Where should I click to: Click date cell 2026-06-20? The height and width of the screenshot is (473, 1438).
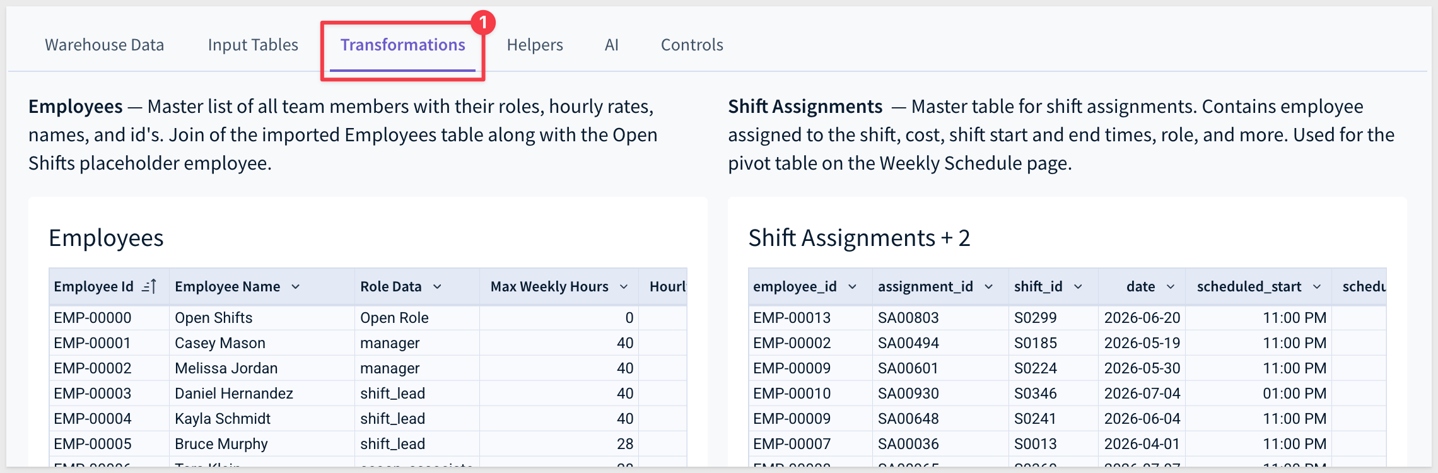click(1142, 318)
